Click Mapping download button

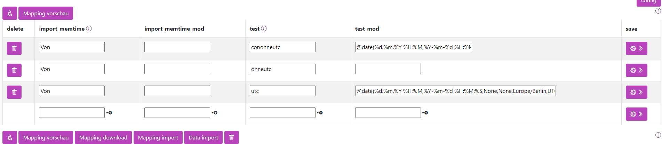(x=103, y=137)
